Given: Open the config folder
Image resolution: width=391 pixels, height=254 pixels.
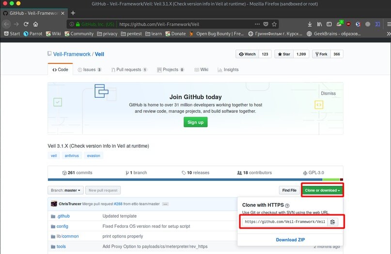Looking at the screenshot, I should (x=63, y=226).
